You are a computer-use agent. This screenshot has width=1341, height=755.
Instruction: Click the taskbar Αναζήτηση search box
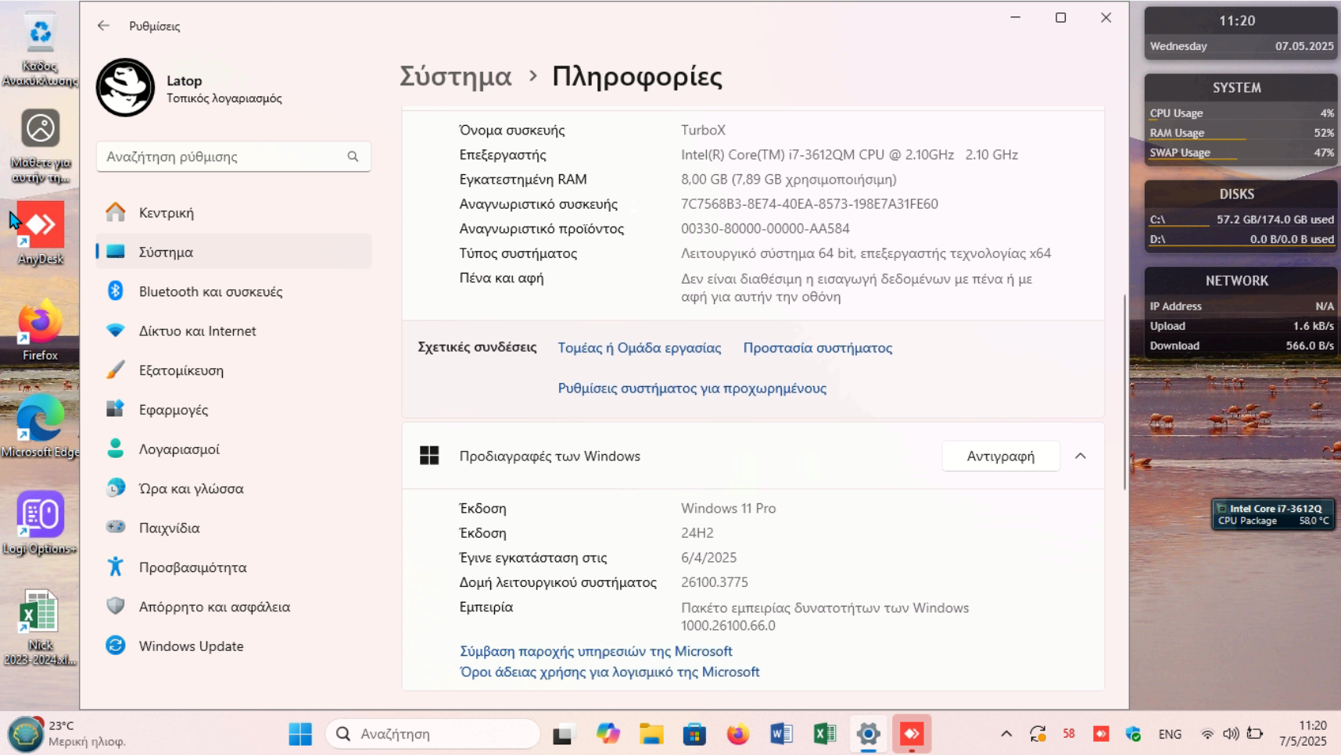click(432, 734)
